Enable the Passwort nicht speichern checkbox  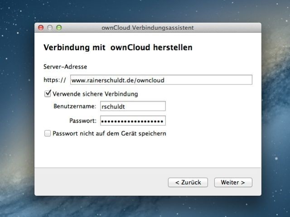(48, 133)
